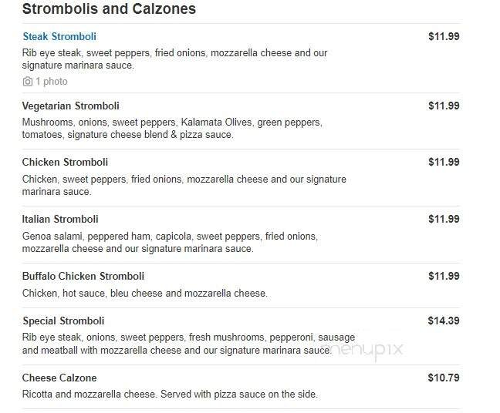Click the Vegetarian Stromboli $11.99 price
This screenshot has width=500, height=413.
click(444, 106)
